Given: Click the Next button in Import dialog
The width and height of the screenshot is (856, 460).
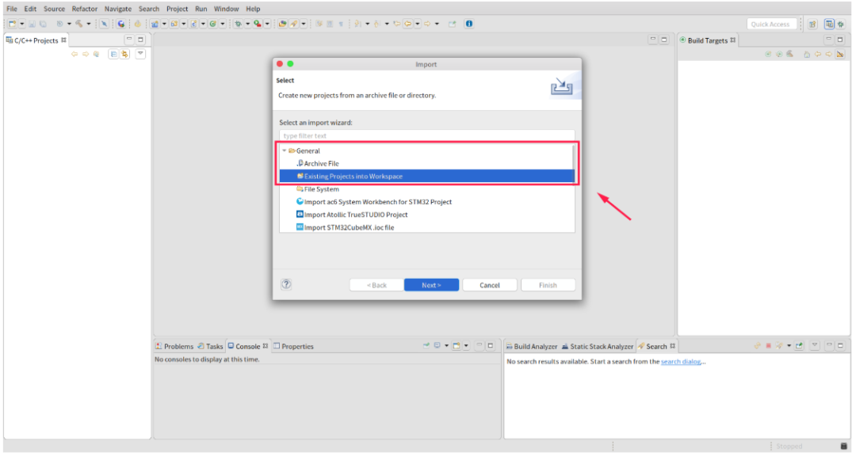Looking at the screenshot, I should 431,285.
